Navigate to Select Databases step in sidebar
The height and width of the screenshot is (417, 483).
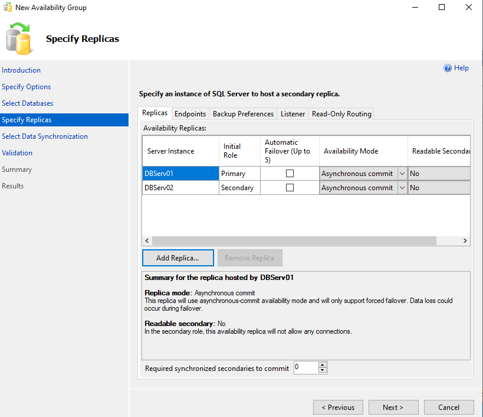pyautogui.click(x=27, y=103)
